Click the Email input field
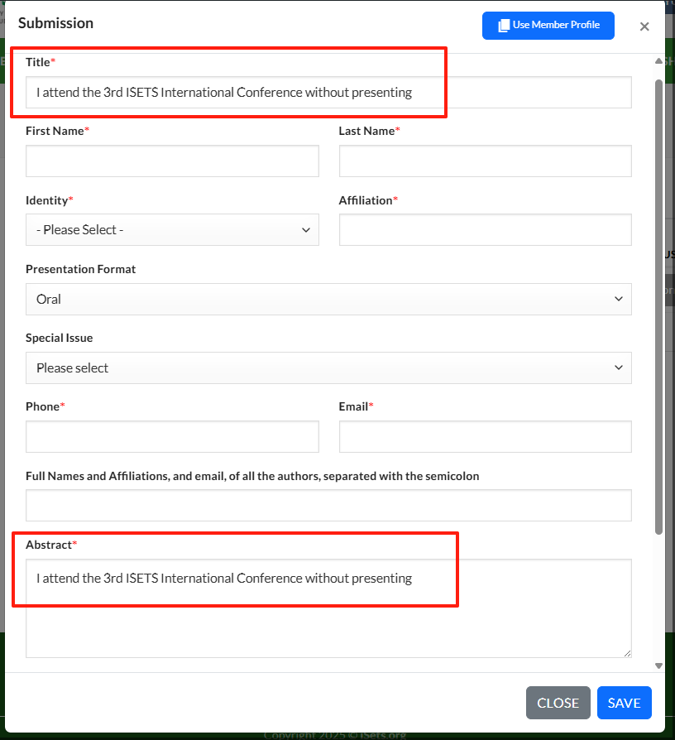 click(485, 436)
